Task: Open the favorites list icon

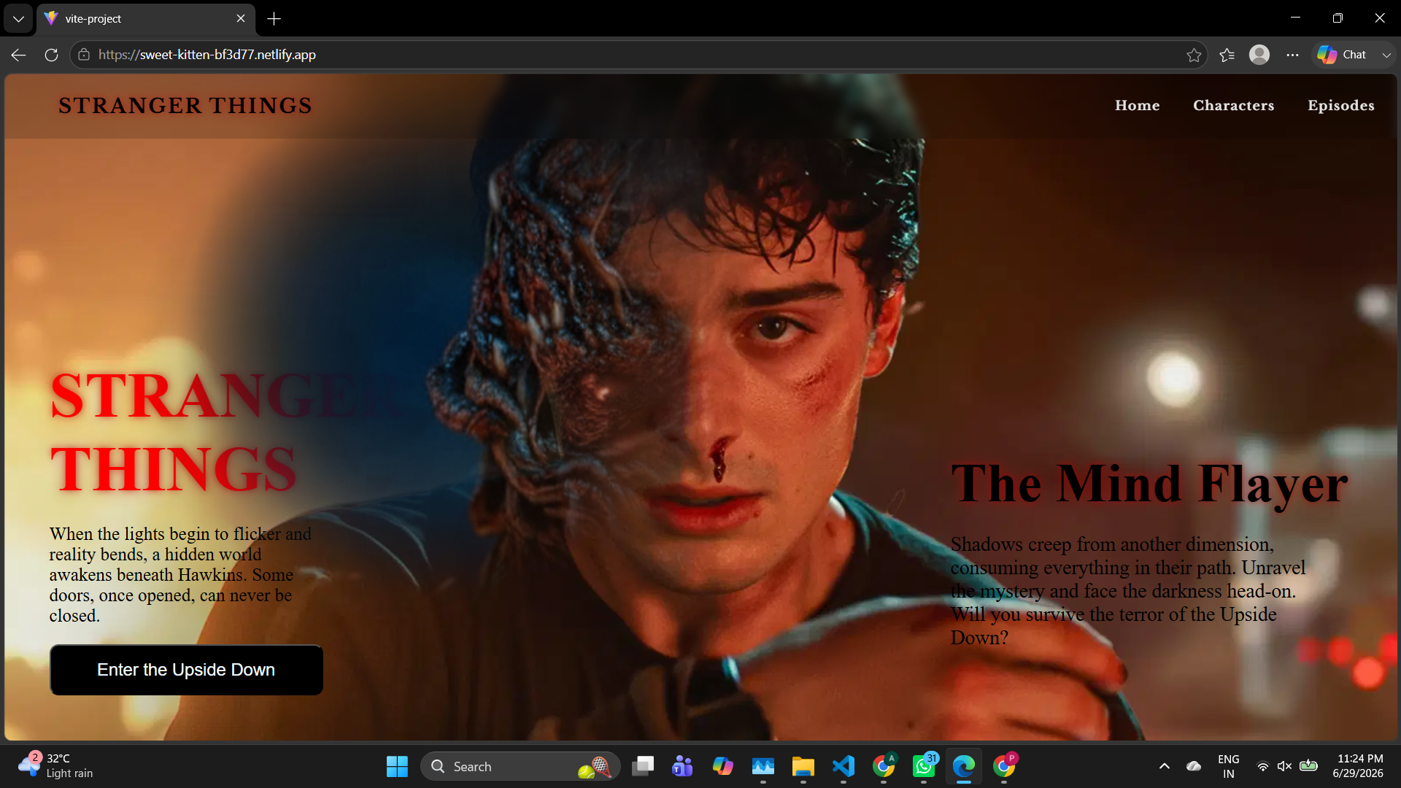Action: [1227, 55]
